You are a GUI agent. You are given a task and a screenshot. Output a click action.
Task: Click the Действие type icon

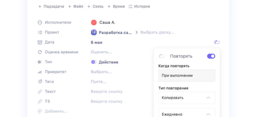coord(94,62)
